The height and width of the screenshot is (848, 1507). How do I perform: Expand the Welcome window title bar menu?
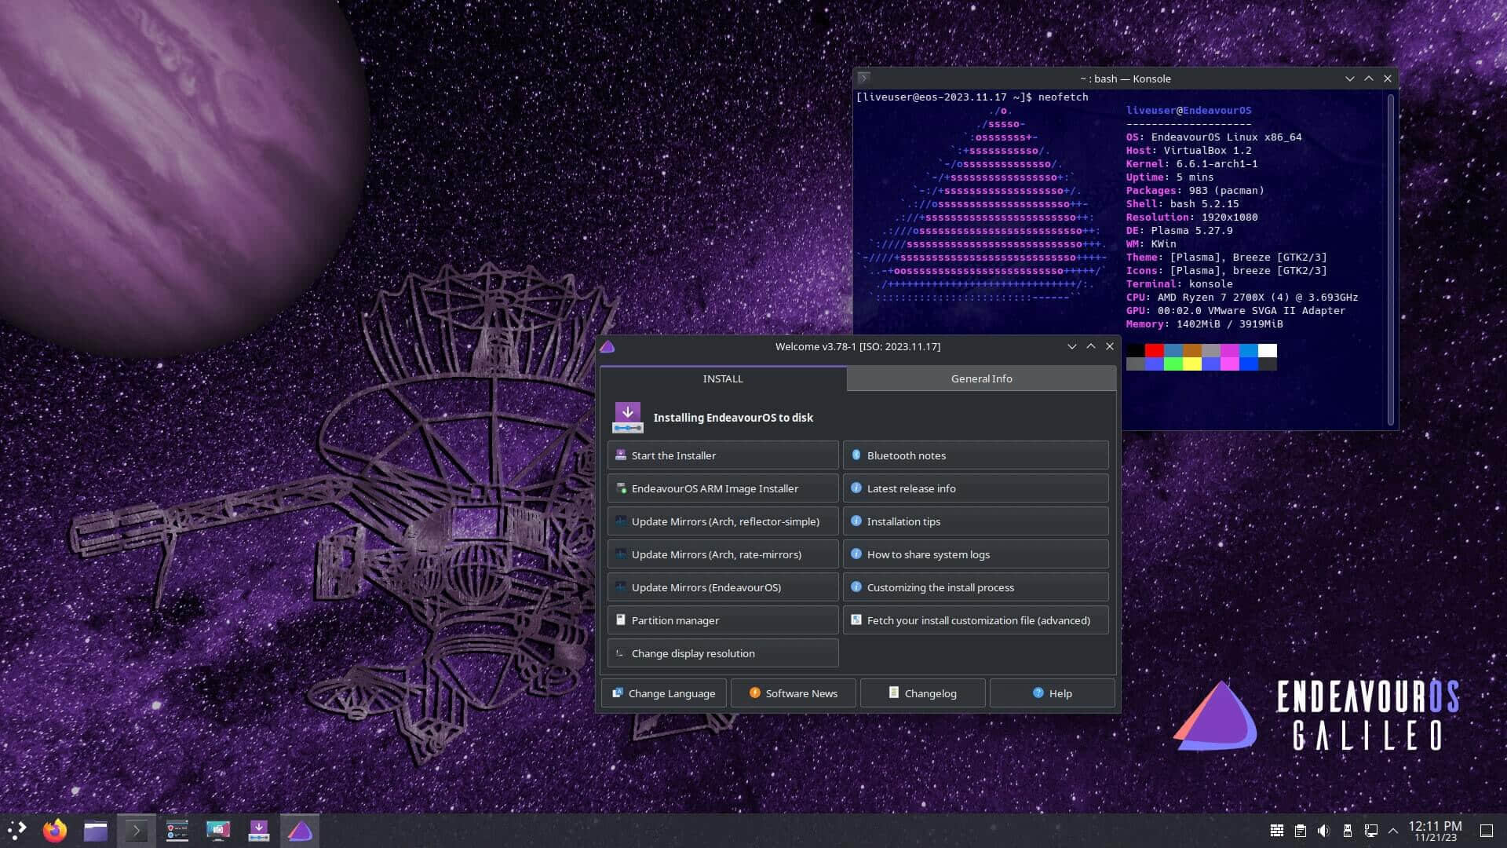[x=607, y=345]
